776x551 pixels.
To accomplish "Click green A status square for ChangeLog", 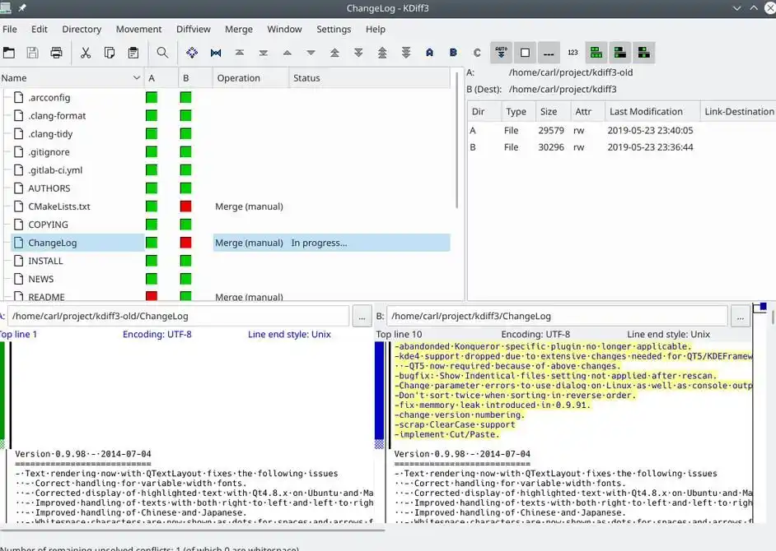I will coord(152,243).
